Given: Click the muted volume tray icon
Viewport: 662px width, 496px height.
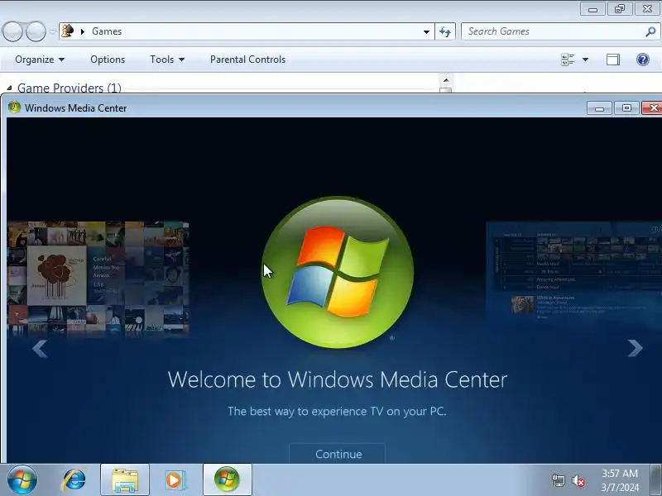Looking at the screenshot, I should [x=578, y=480].
